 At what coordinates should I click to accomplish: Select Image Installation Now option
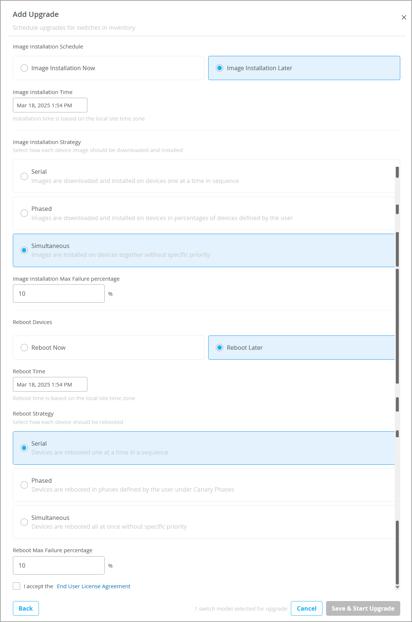pos(24,68)
